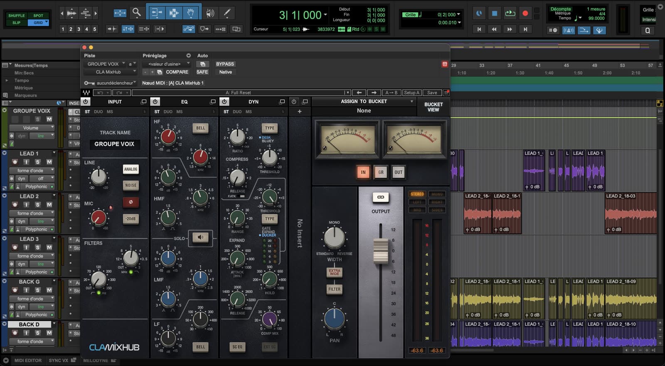Image resolution: width=665 pixels, height=366 pixels.
Task: Select the Pencil tool
Action: (227, 13)
